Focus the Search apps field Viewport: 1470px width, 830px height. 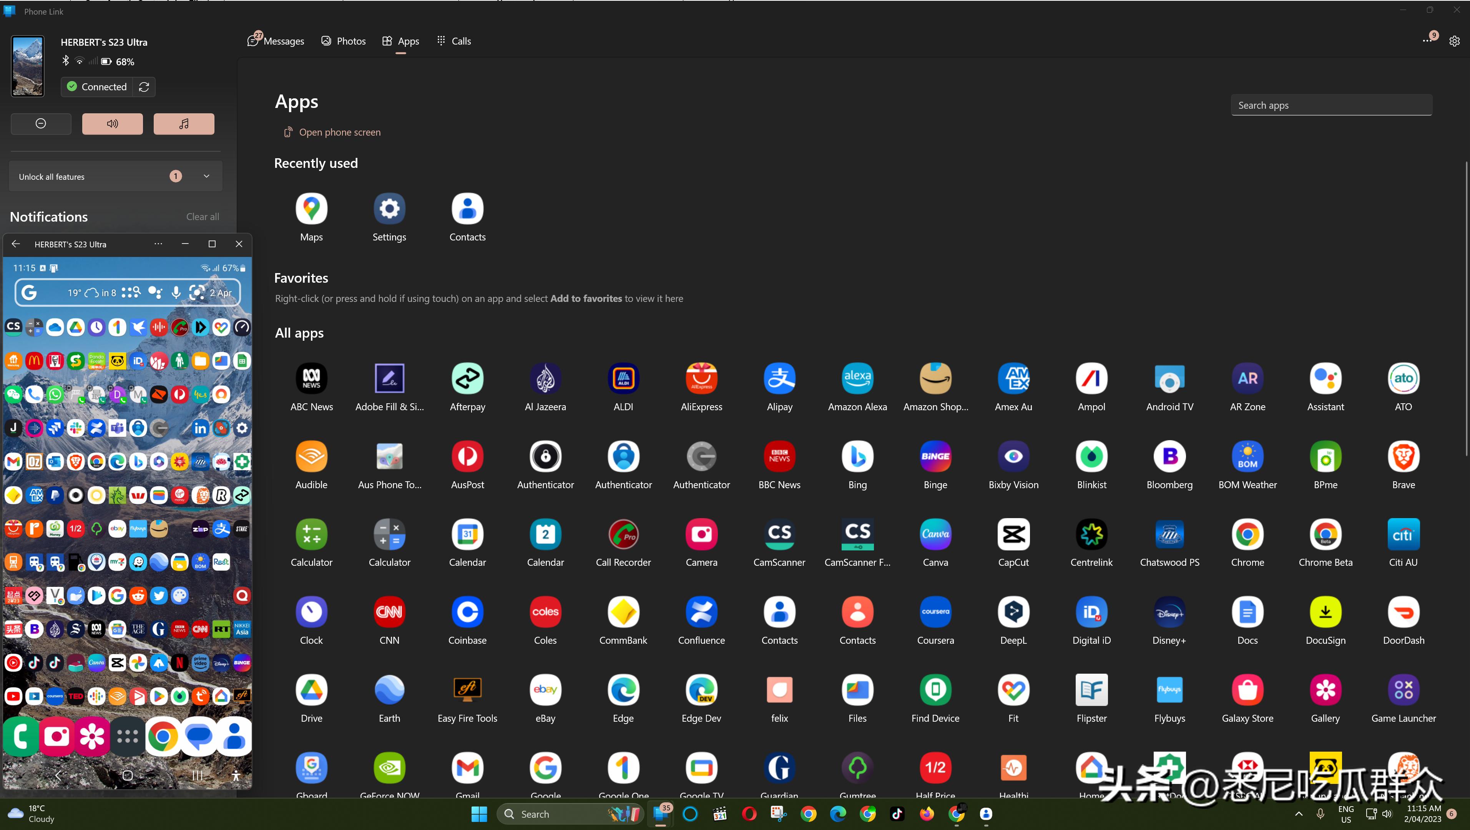(x=1331, y=106)
